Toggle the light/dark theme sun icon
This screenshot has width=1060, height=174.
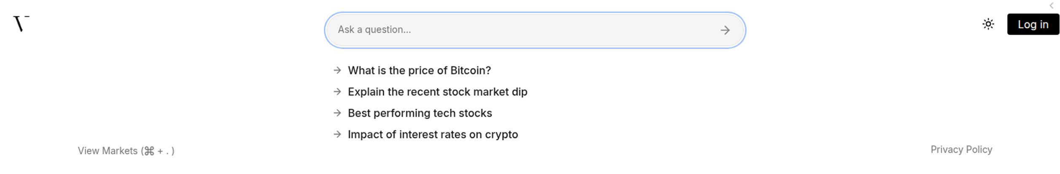(x=988, y=24)
